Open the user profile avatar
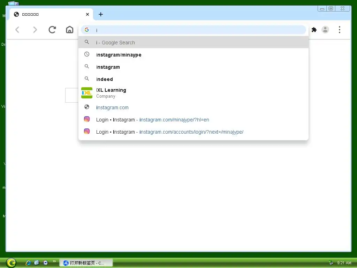357x268 pixels. pyautogui.click(x=325, y=30)
